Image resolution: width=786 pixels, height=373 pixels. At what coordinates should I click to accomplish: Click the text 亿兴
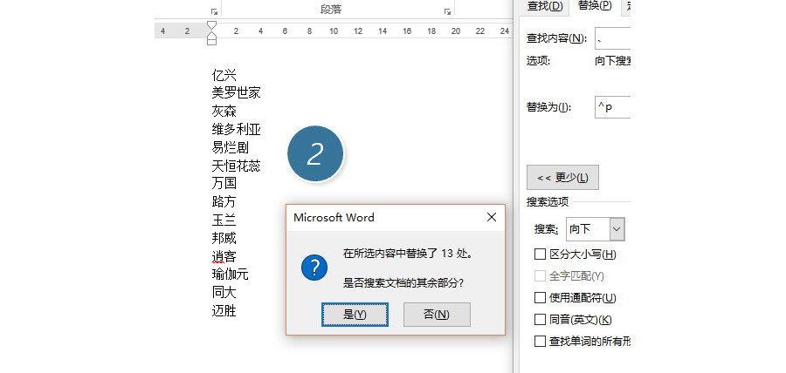tap(224, 75)
